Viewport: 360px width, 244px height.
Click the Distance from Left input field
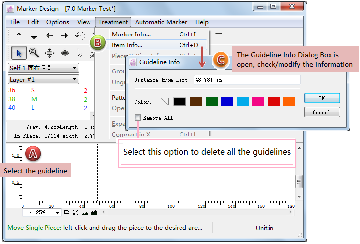(246, 80)
